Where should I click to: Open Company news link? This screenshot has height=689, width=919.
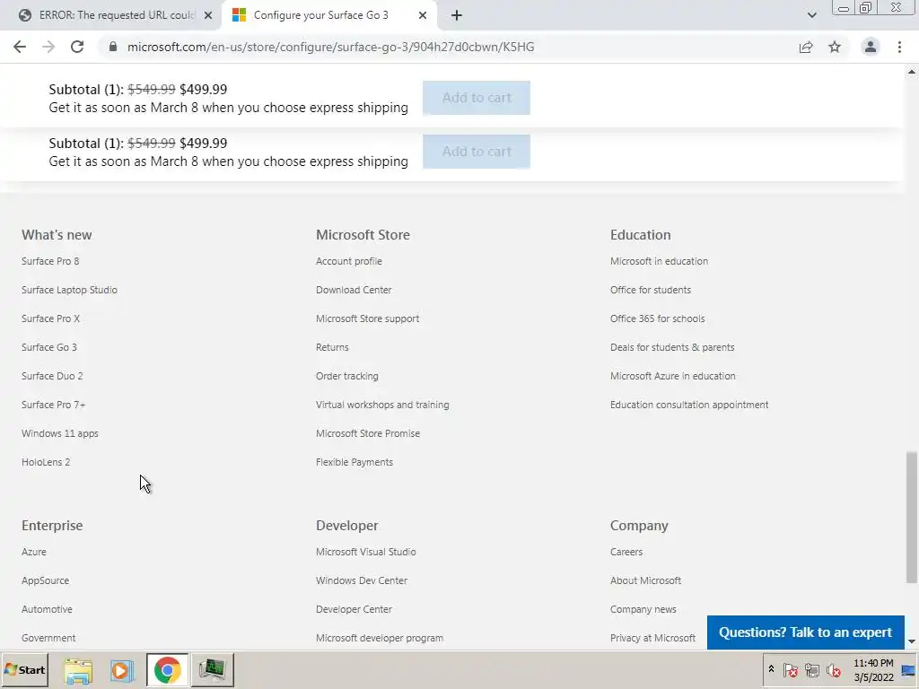(643, 609)
